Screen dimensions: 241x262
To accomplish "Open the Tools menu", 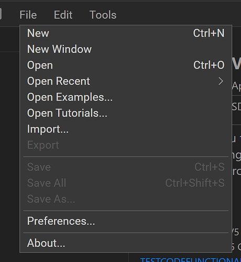I will pyautogui.click(x=103, y=15).
